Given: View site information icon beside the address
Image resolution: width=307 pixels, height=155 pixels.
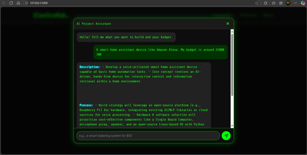Looking at the screenshot, I should click(26, 3).
